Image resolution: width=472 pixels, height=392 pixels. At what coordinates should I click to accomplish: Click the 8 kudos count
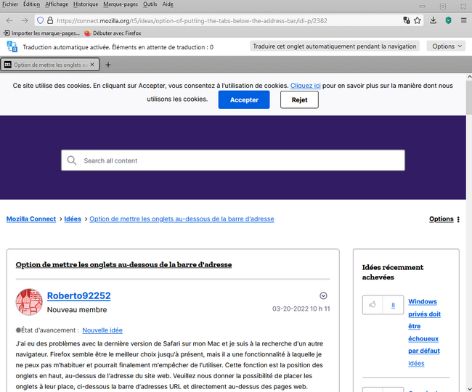(x=393, y=305)
